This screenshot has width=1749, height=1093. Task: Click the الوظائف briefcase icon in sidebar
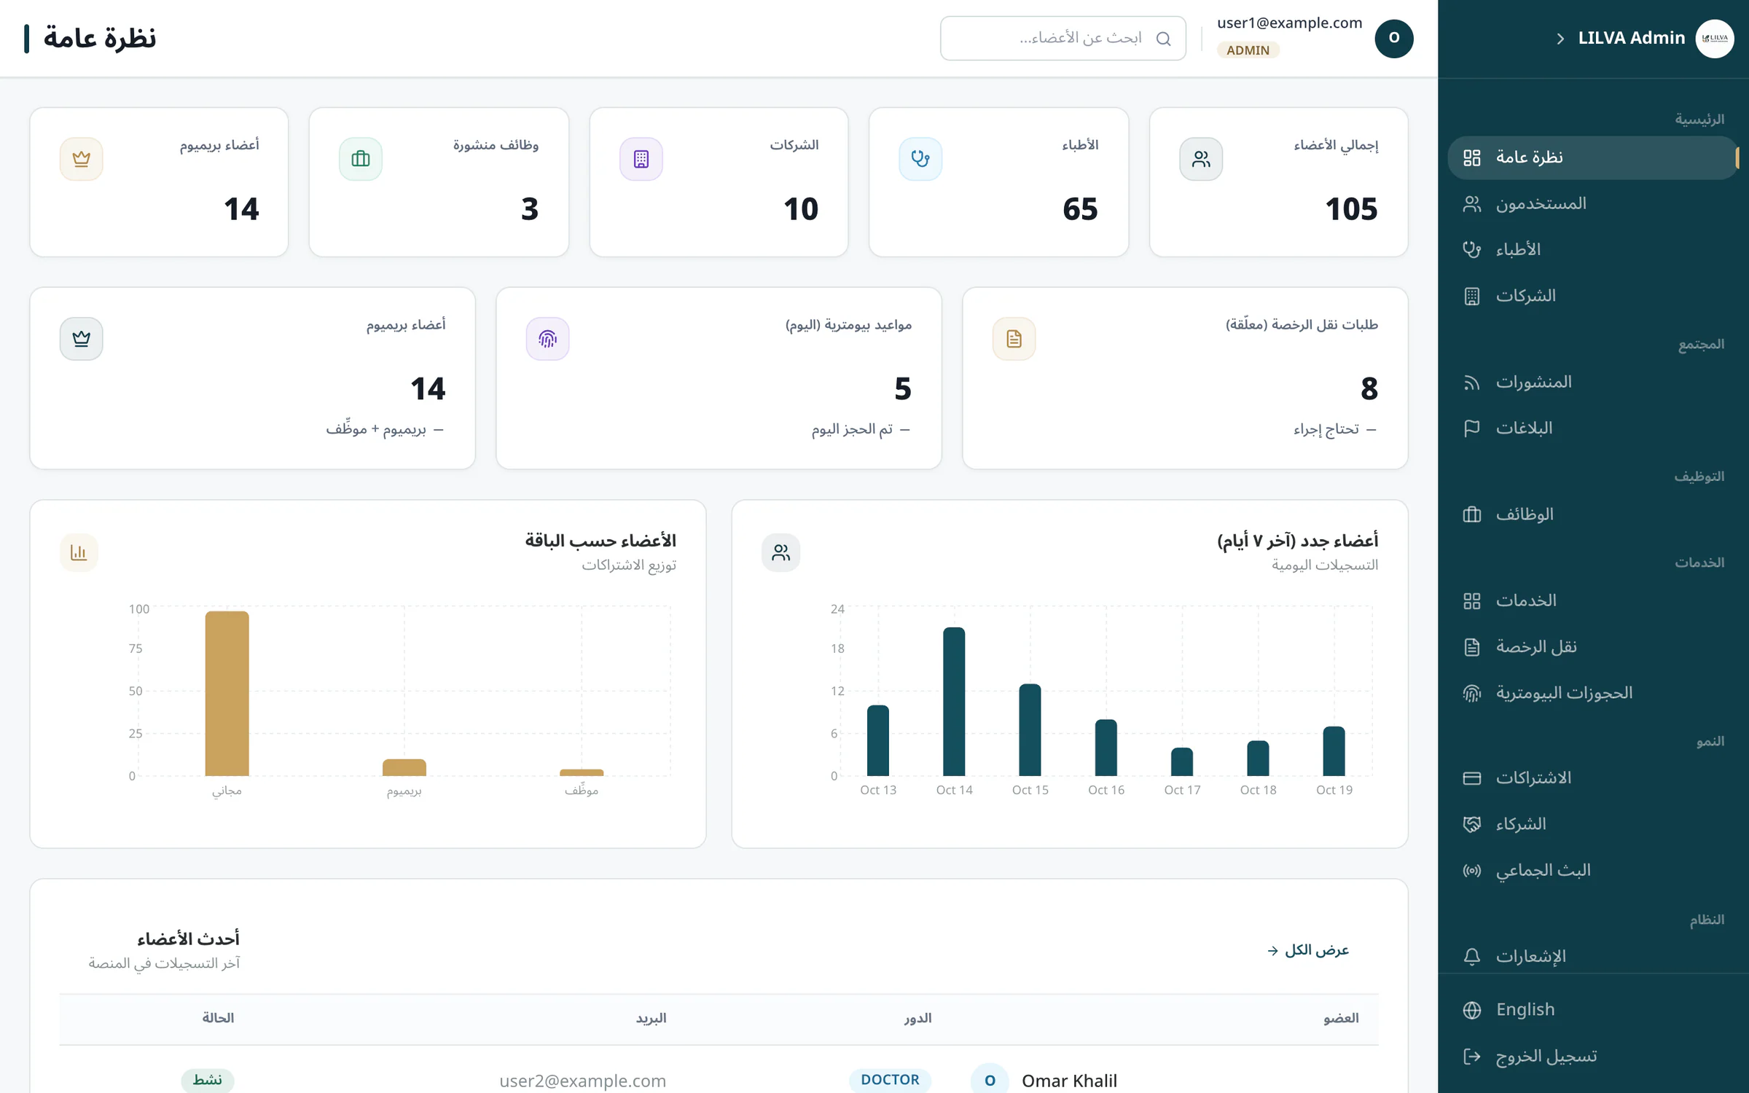pos(1471,514)
